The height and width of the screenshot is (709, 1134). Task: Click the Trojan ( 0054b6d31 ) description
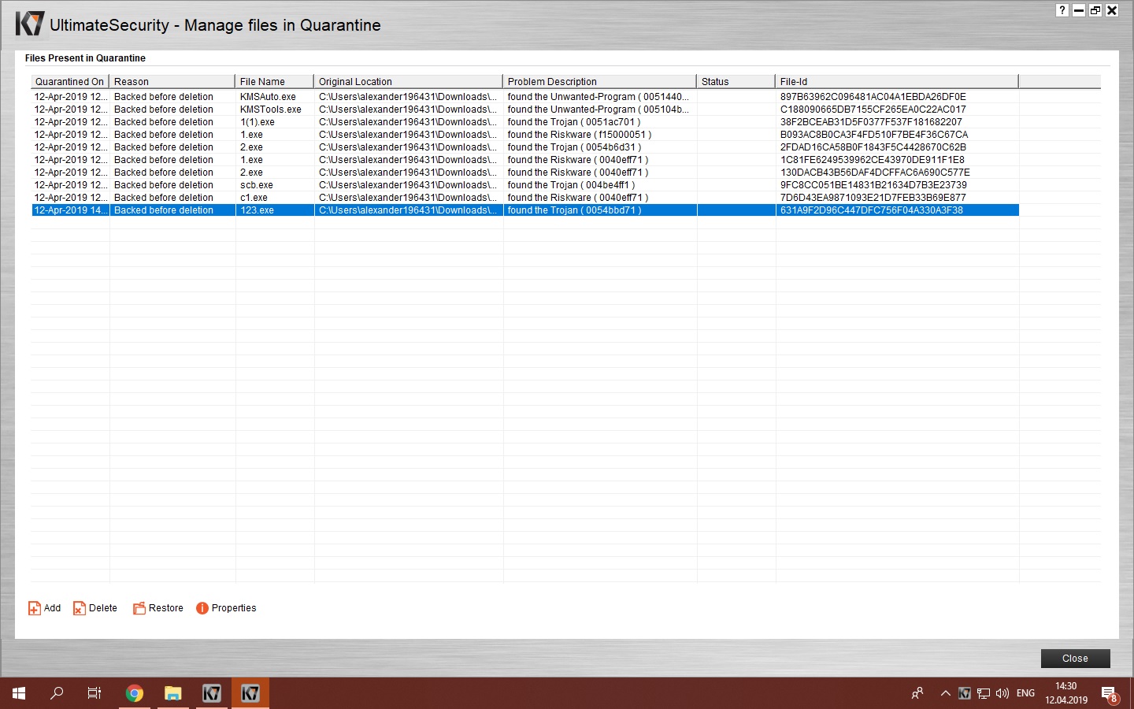(575, 147)
